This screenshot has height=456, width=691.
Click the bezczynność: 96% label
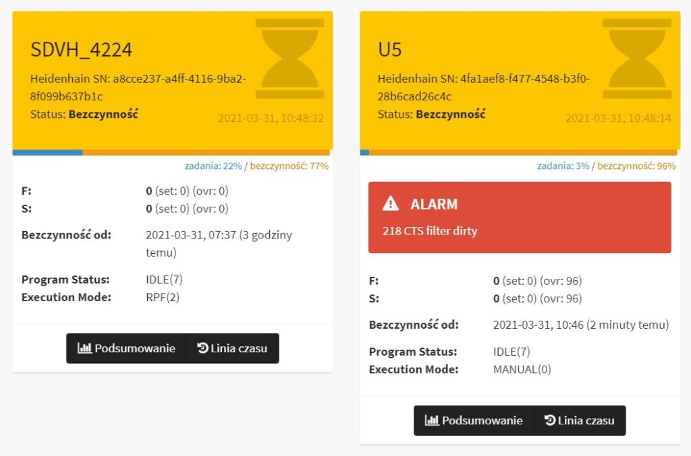coord(636,166)
